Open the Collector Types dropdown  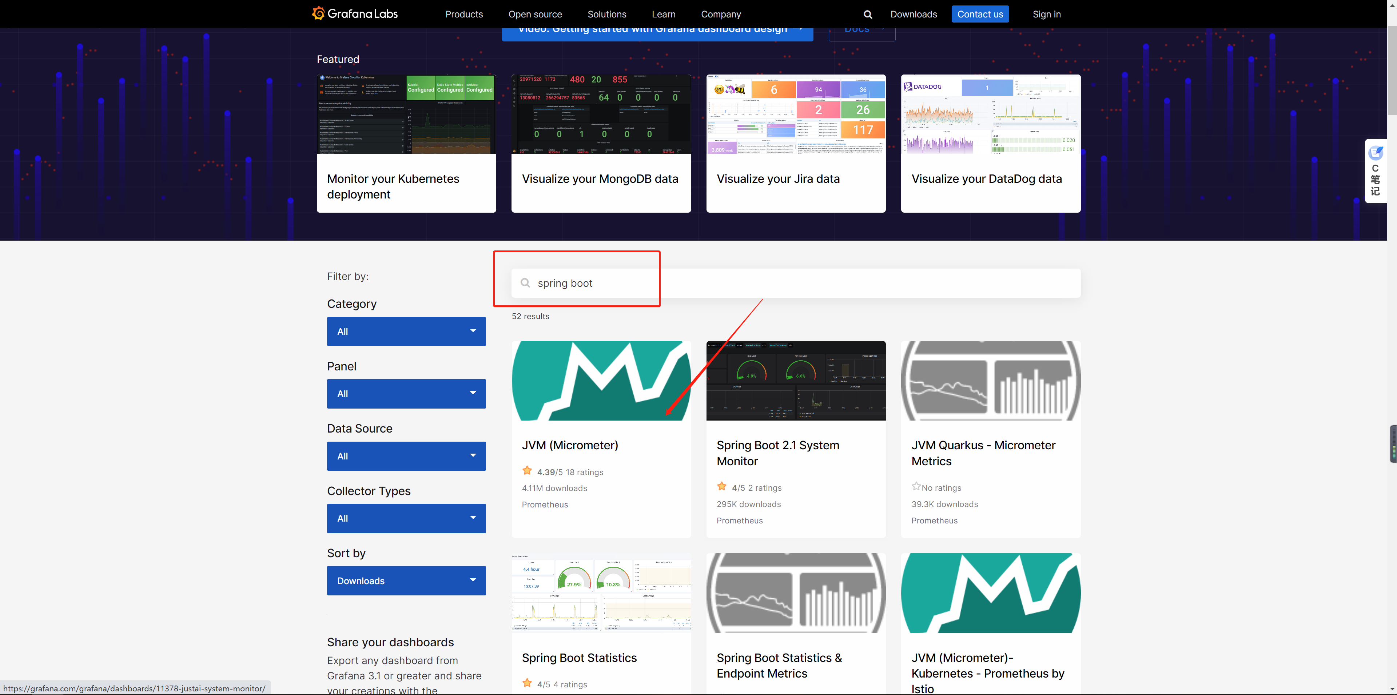point(406,518)
